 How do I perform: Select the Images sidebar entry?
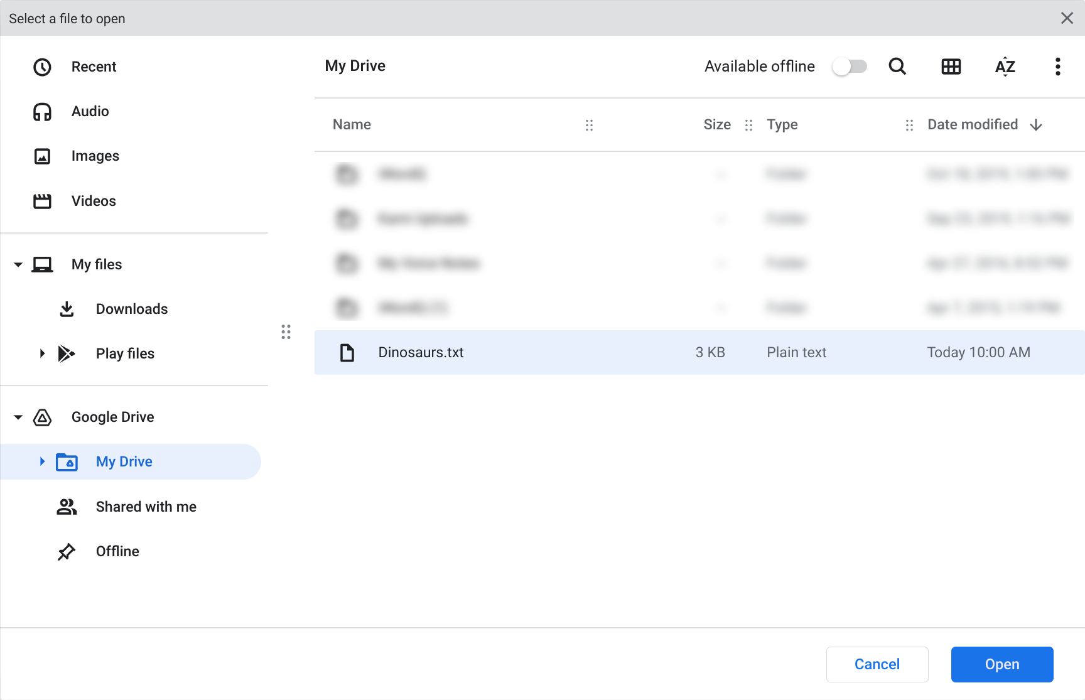pyautogui.click(x=95, y=156)
